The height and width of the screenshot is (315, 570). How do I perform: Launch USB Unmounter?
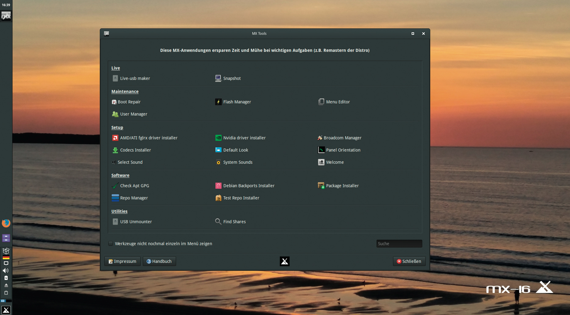(x=132, y=222)
